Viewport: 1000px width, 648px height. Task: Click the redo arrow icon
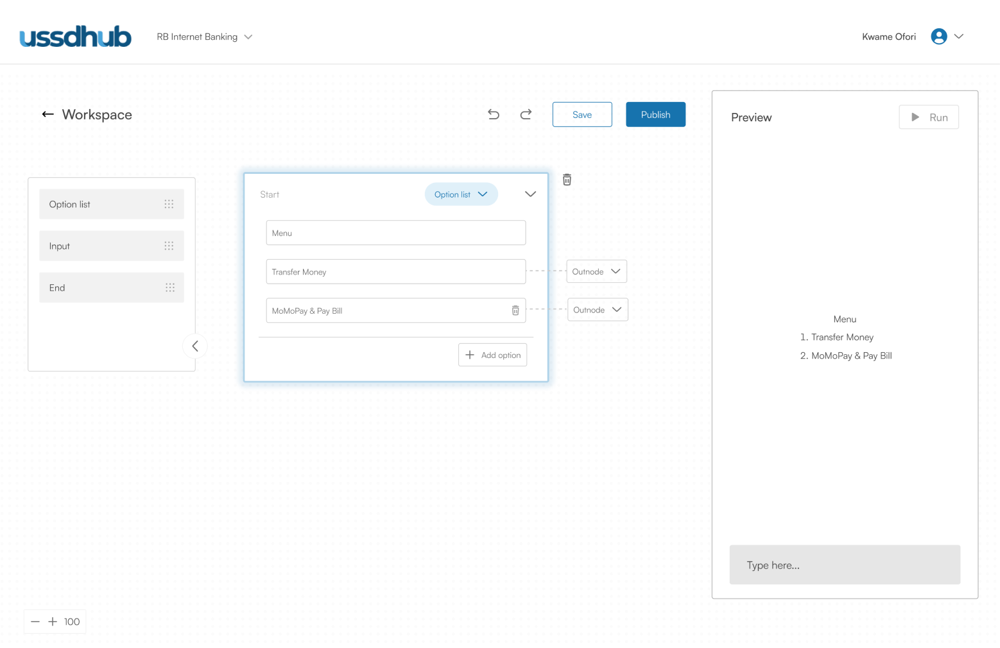pyautogui.click(x=526, y=114)
